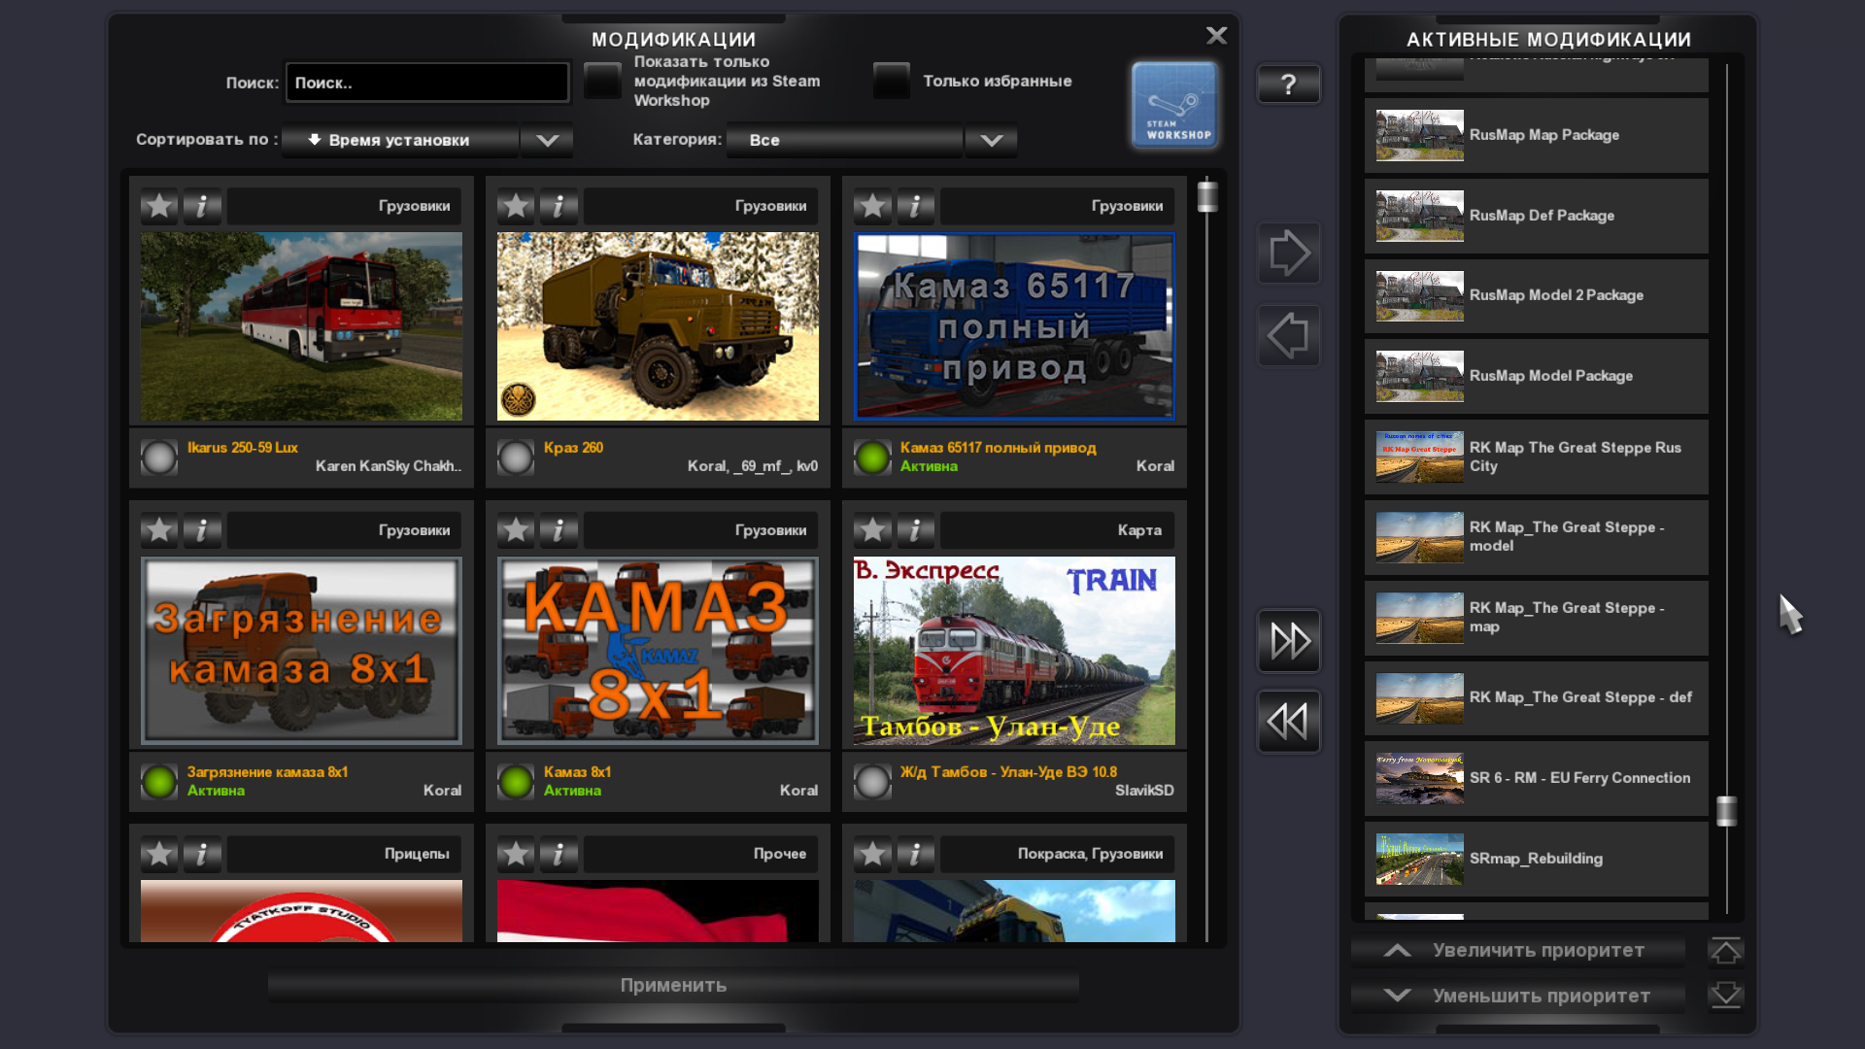Select RK Map The Great Steppe Rus City
The height and width of the screenshot is (1049, 1865).
point(1536,457)
